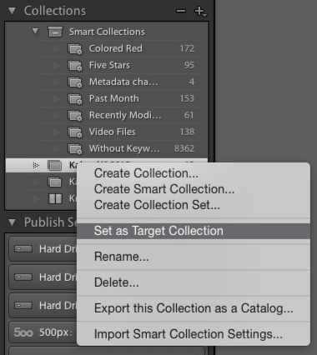Click the Recently Modi… smart collection icon
The height and width of the screenshot is (355, 317).
[x=75, y=116]
